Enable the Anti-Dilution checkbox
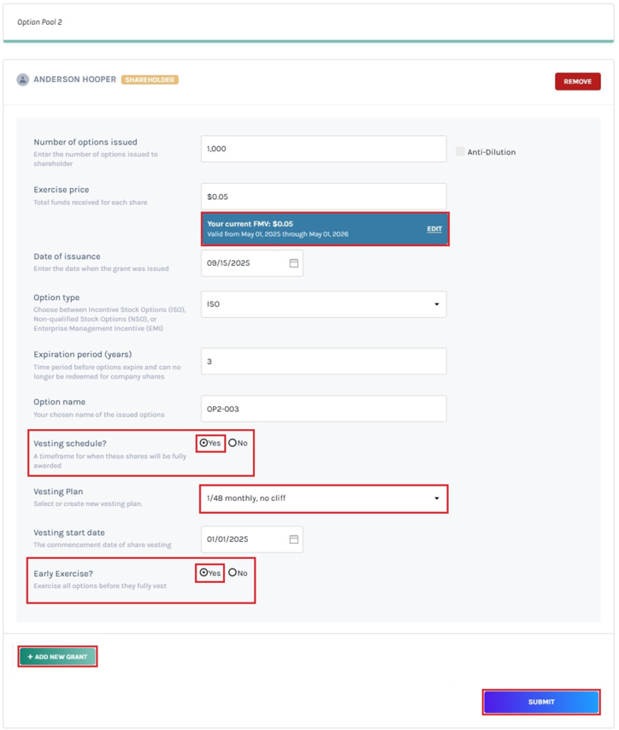The height and width of the screenshot is (730, 619). [x=460, y=151]
